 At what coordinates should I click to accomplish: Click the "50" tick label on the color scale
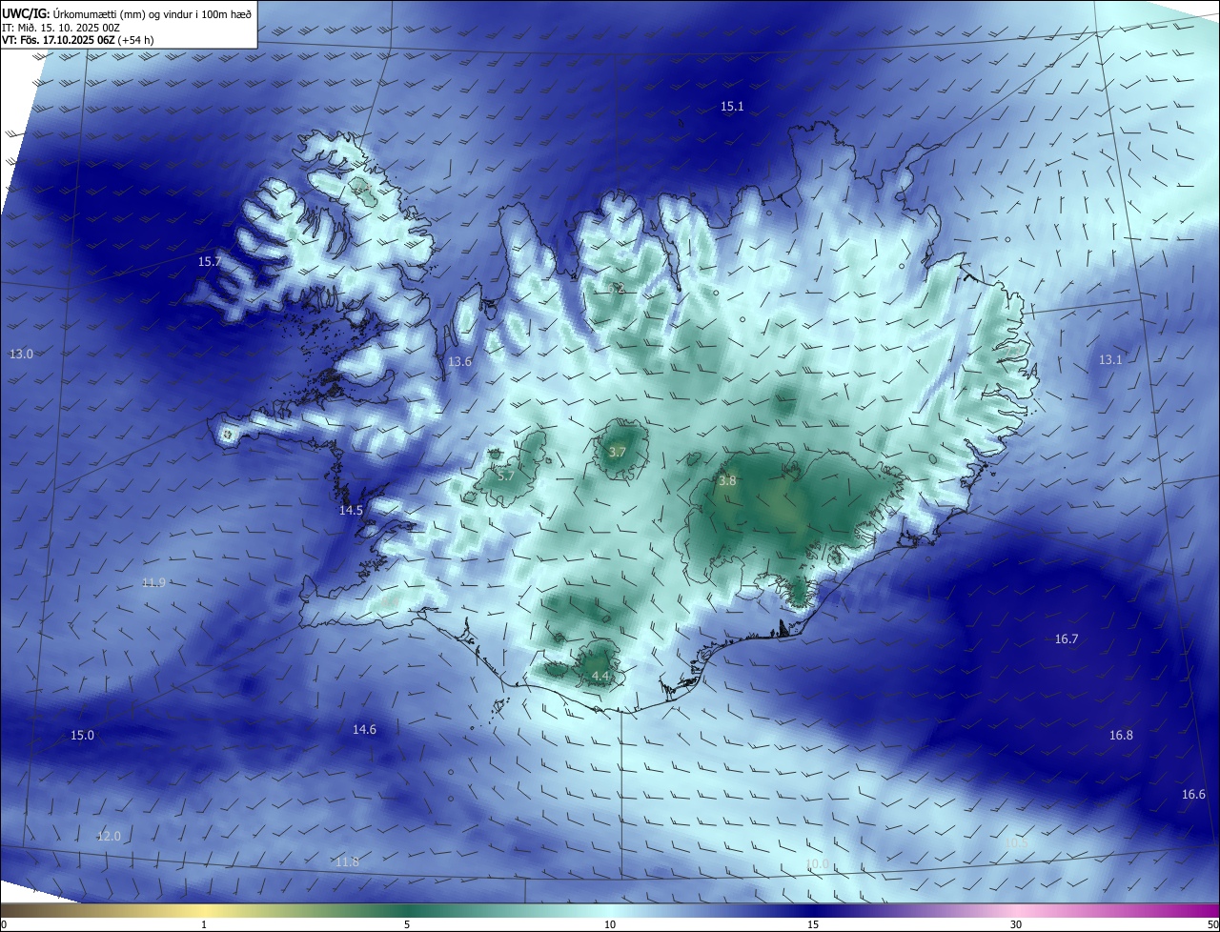pyautogui.click(x=1212, y=924)
